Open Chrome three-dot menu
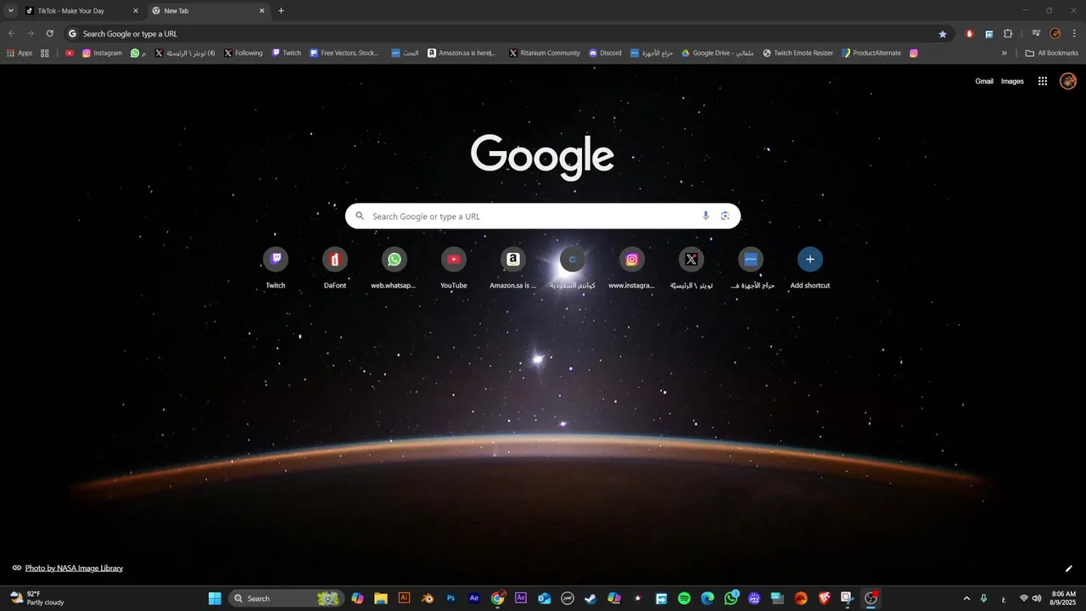1086x611 pixels. coord(1074,34)
